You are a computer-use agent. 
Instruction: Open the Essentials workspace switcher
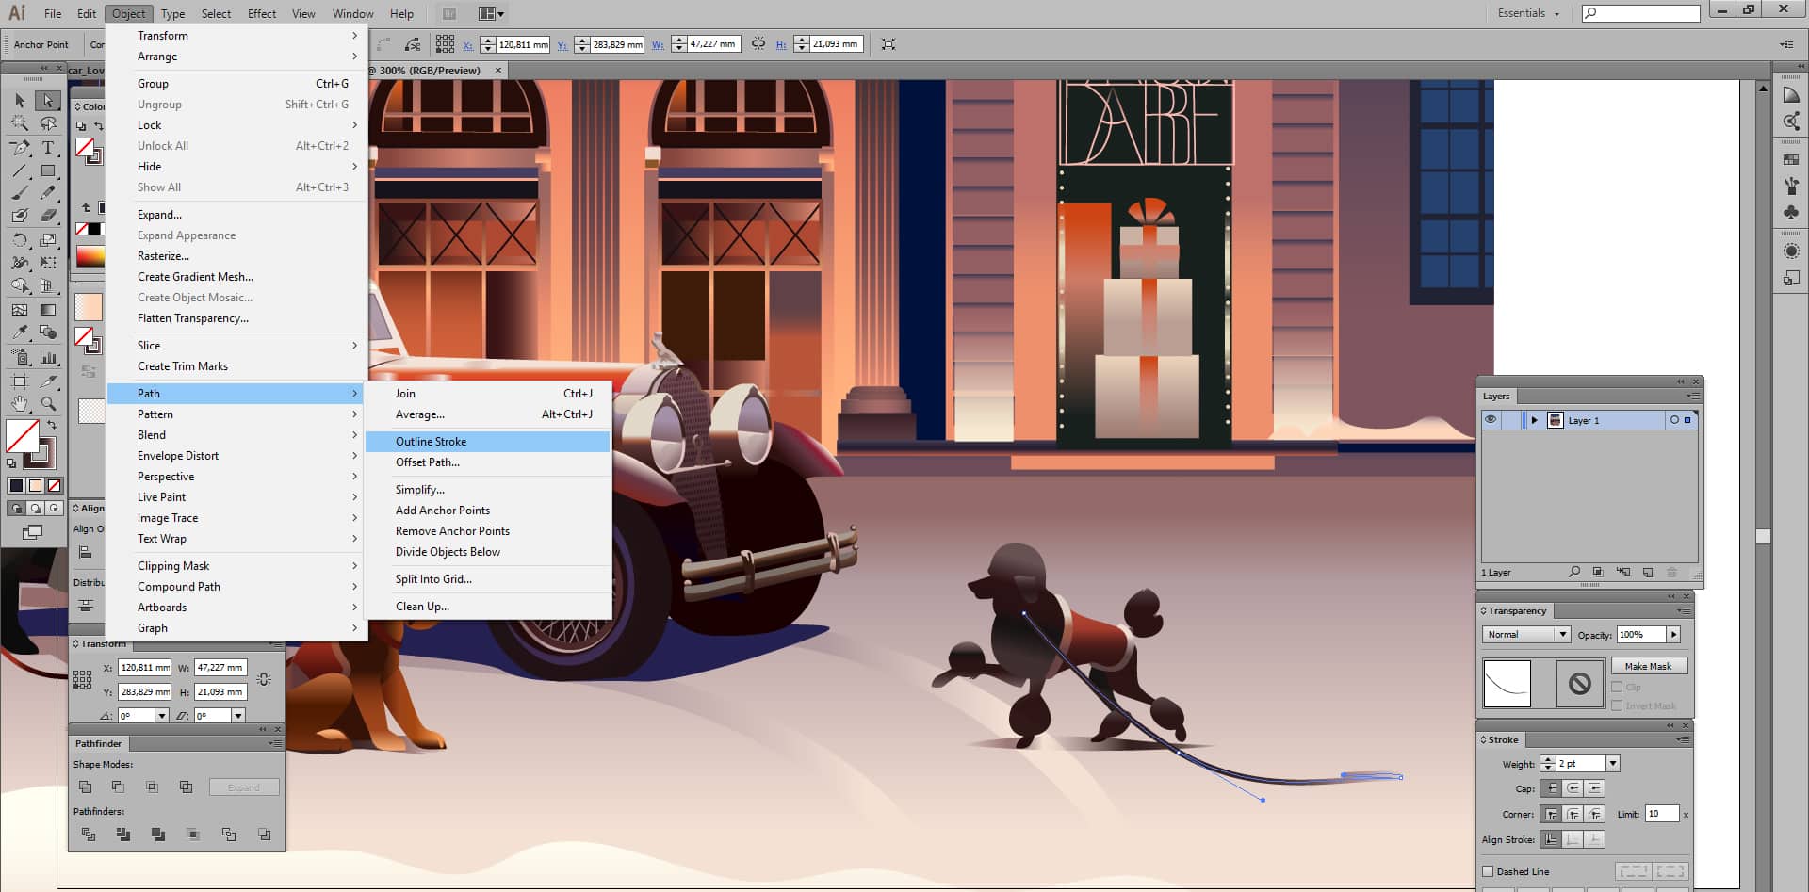(1528, 13)
